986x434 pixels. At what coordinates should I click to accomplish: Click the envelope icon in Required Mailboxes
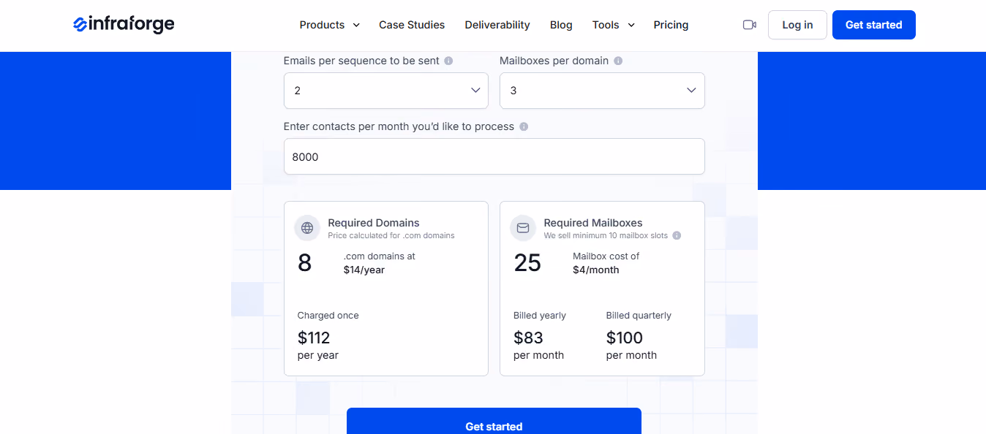[x=523, y=228]
